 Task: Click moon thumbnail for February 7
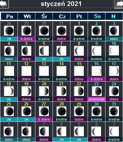pos(114,132)
